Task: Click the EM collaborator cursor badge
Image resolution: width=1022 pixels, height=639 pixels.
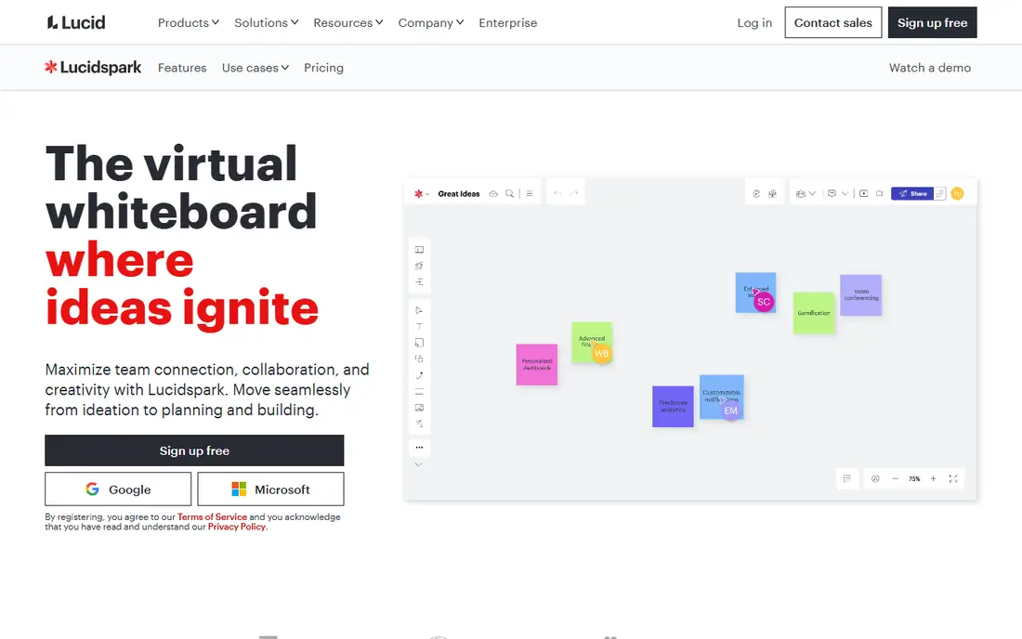Action: point(730,411)
